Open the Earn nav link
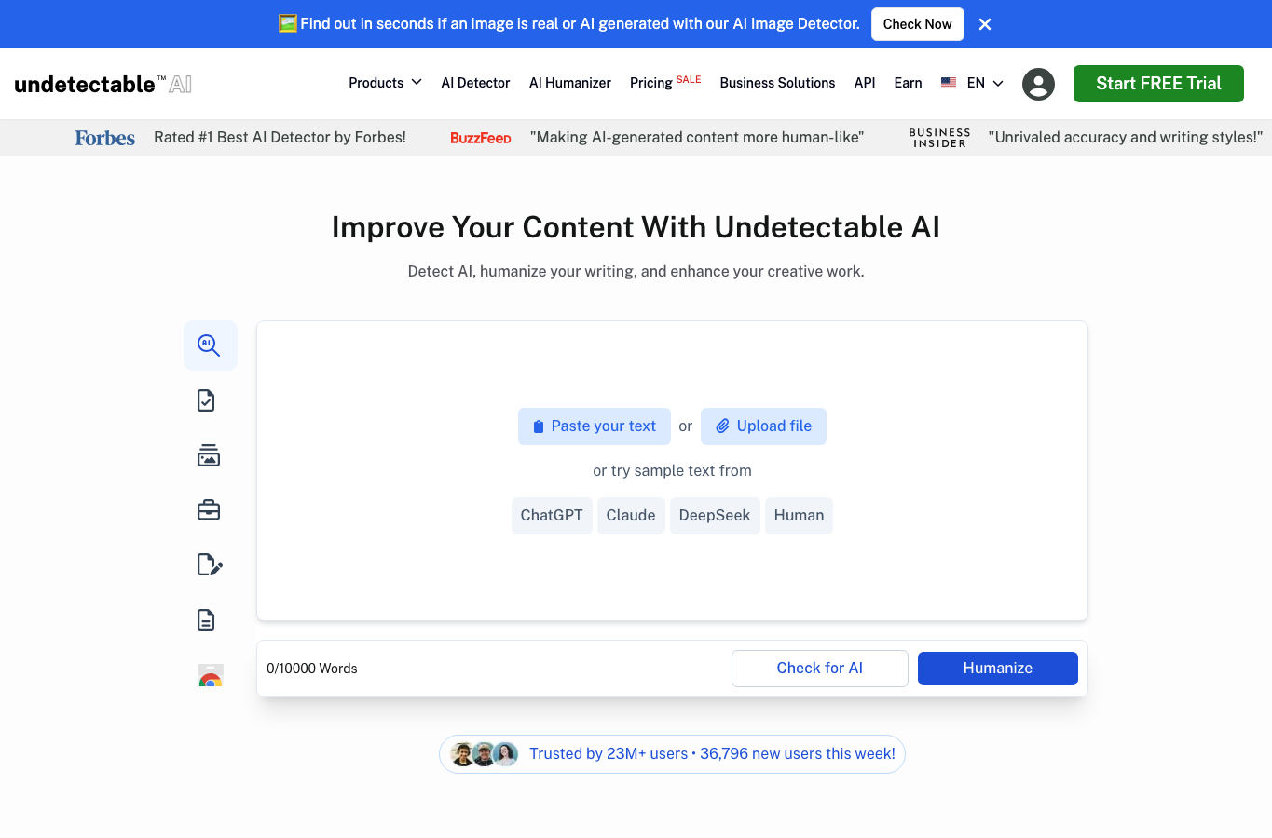The image size is (1272, 838). (x=908, y=83)
